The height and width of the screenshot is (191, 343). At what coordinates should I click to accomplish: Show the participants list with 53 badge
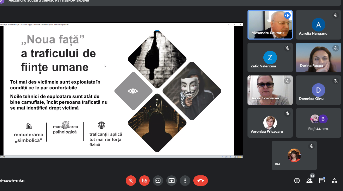click(309, 181)
